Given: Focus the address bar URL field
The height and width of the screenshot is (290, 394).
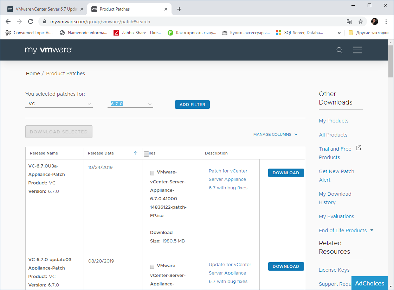Looking at the screenshot, I should 193,21.
